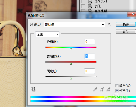136x107 pixels.
Task: Select the subtract-from-sample eyedropper tool
Action: (109, 89)
